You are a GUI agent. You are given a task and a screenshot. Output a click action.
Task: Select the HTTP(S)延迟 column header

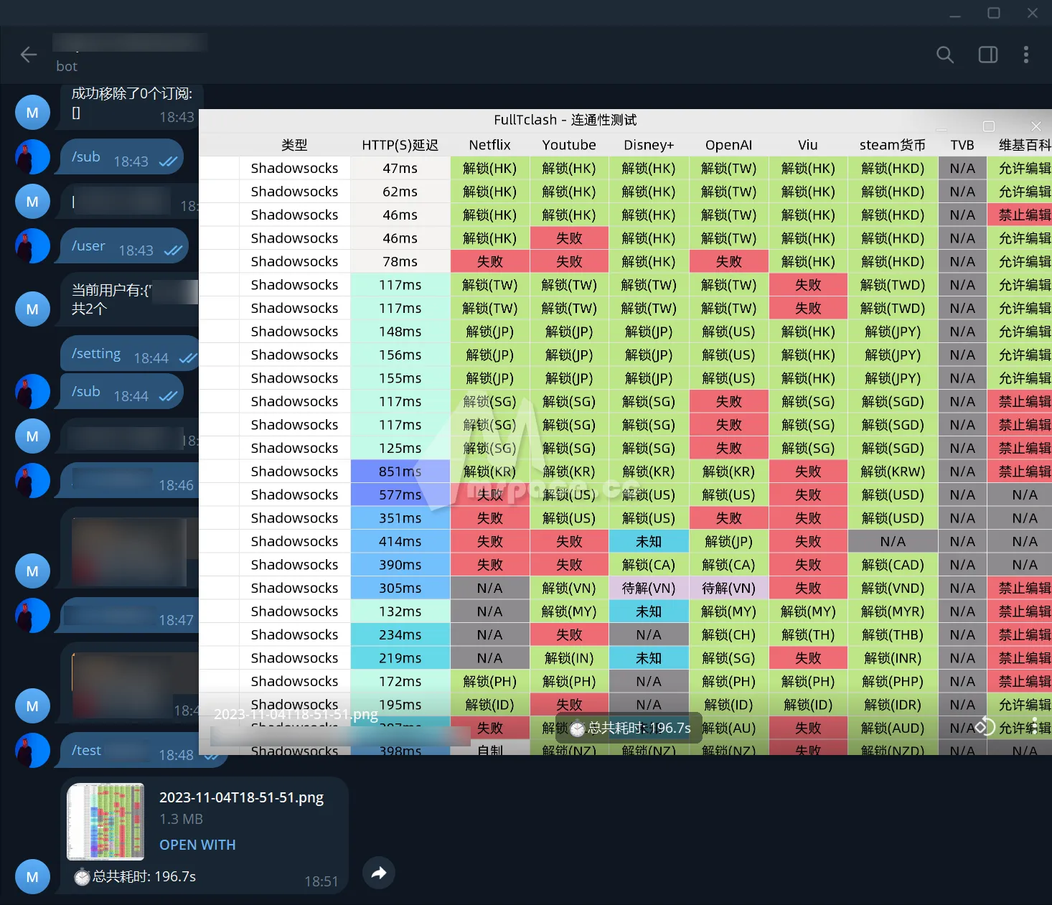(400, 145)
